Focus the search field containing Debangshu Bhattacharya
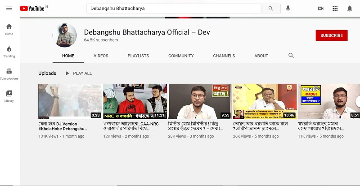360x186 pixels. pyautogui.click(x=174, y=9)
